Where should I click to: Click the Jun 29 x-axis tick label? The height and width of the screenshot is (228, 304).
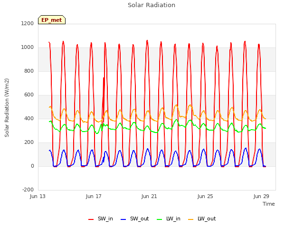[x=261, y=196]
